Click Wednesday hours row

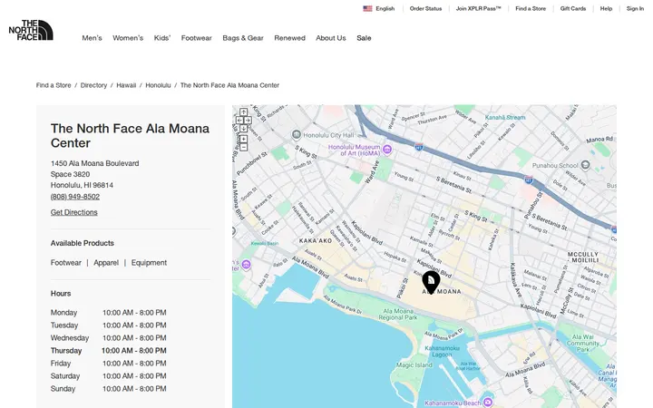tap(108, 338)
